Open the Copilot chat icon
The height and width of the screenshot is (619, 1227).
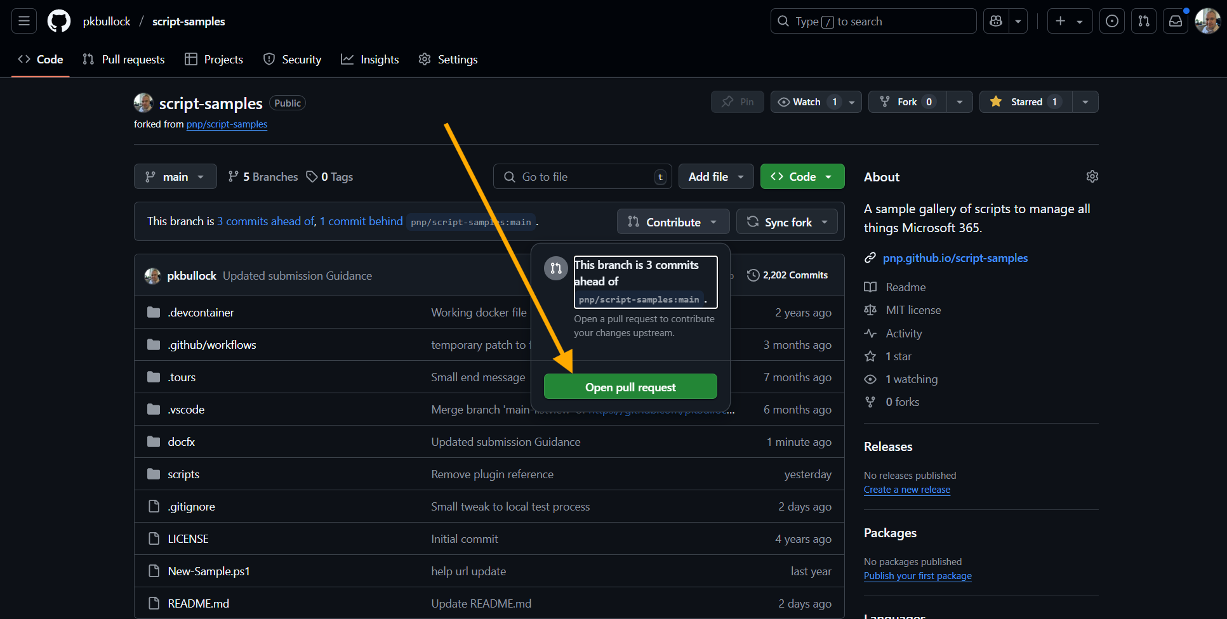click(x=996, y=21)
